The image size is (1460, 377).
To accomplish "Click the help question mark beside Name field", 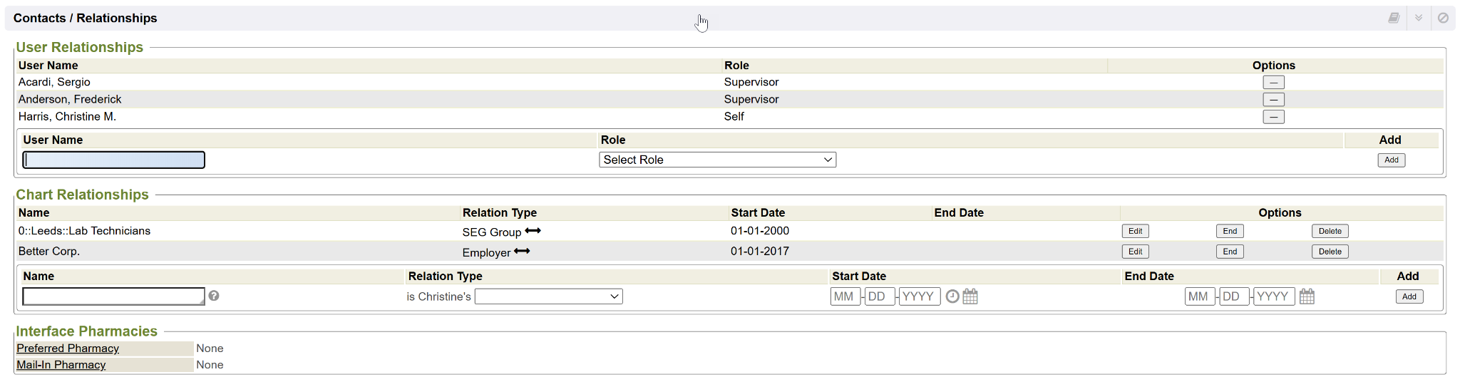I will [x=214, y=296].
